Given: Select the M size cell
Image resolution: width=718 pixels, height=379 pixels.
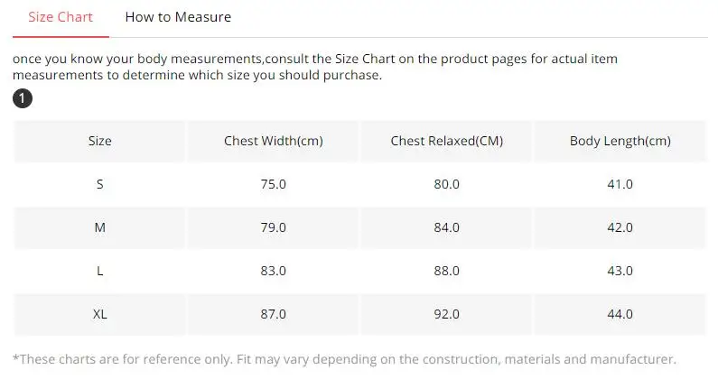Looking at the screenshot, I should (x=99, y=227).
